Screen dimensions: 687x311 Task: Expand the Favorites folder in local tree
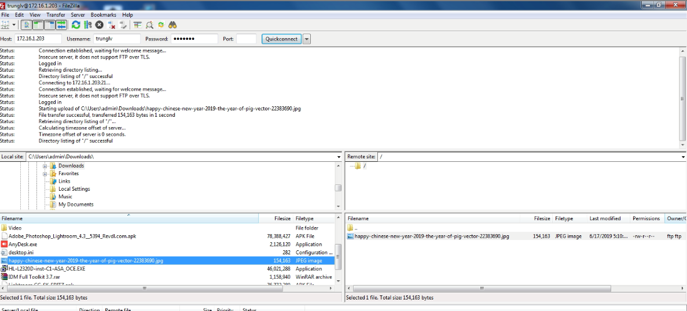tap(45, 173)
